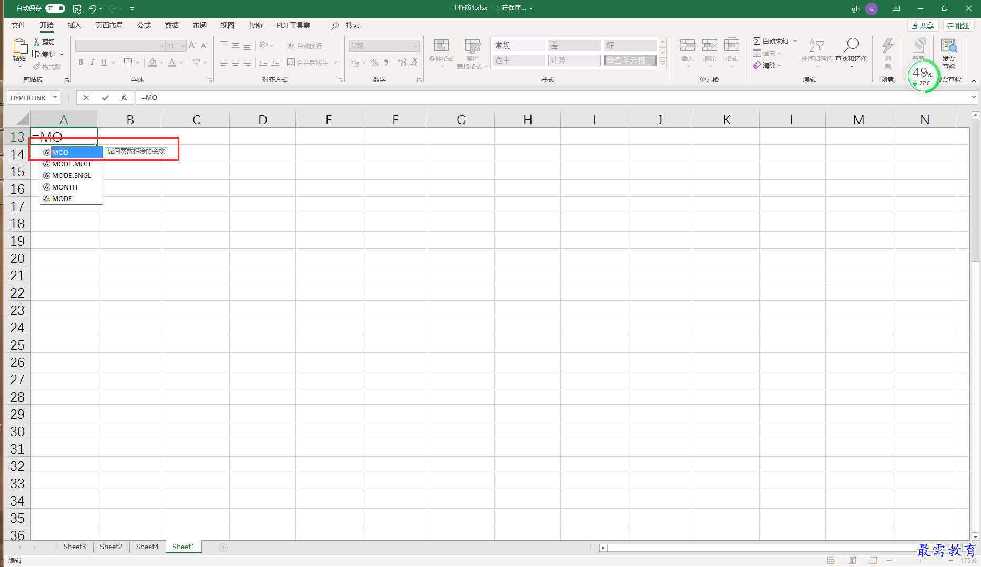Select MODE.SNGL from autocomplete list
Image resolution: width=981 pixels, height=567 pixels.
click(x=71, y=175)
